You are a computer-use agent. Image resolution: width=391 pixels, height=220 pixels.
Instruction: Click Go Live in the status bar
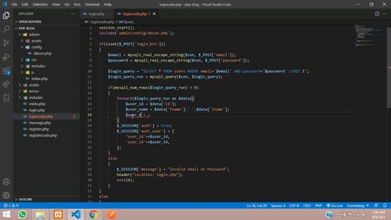tap(334, 205)
